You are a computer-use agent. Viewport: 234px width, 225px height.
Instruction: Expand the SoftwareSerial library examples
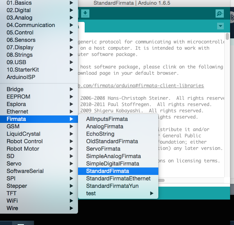[x=39, y=171]
